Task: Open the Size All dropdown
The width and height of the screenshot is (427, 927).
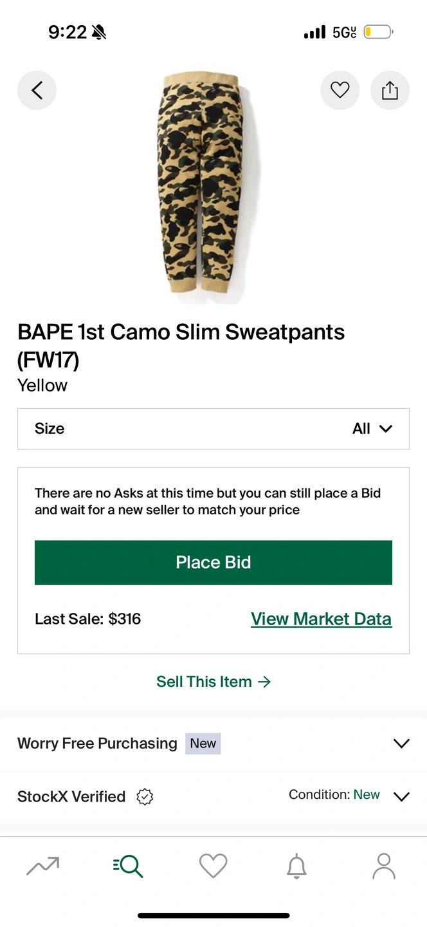Action: 213,429
